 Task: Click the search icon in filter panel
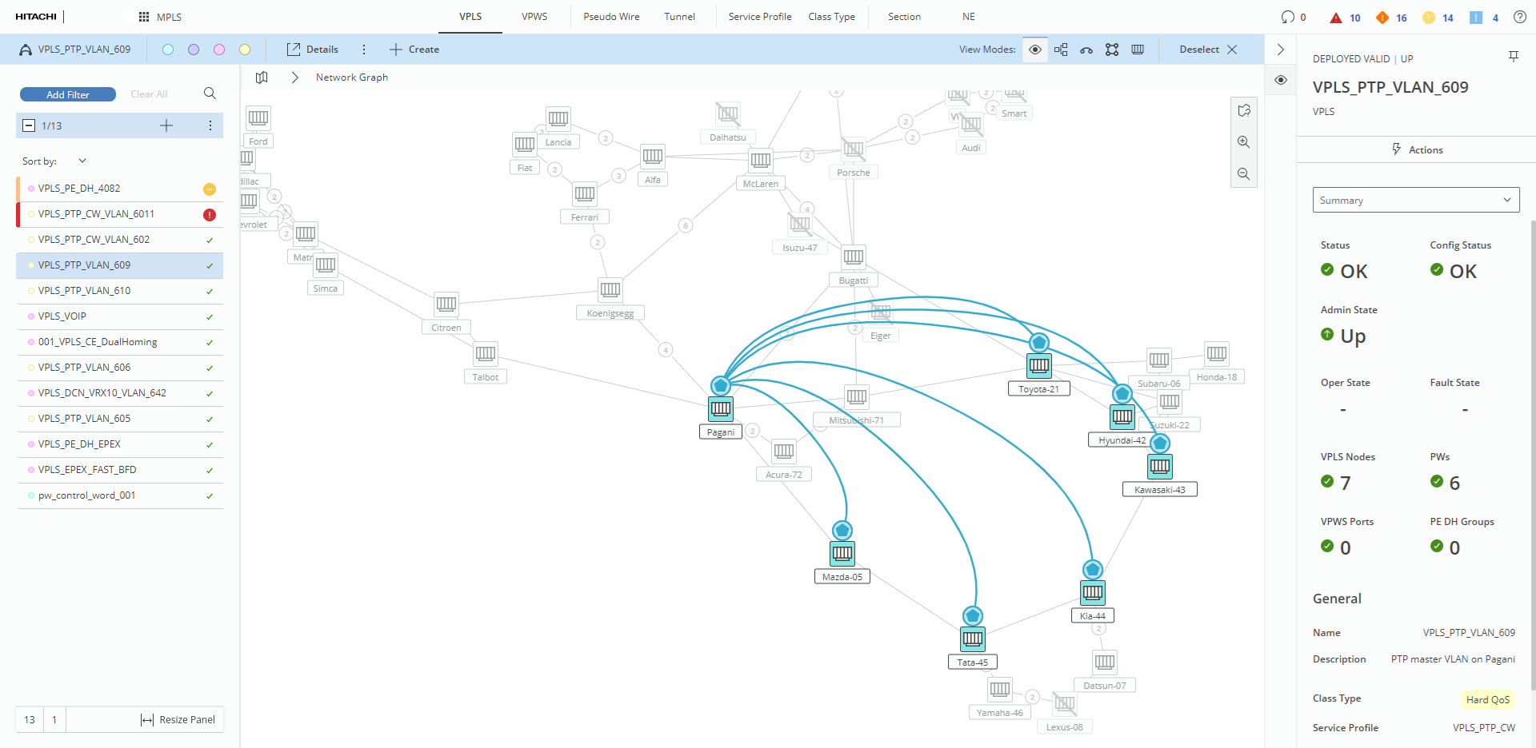coord(210,93)
